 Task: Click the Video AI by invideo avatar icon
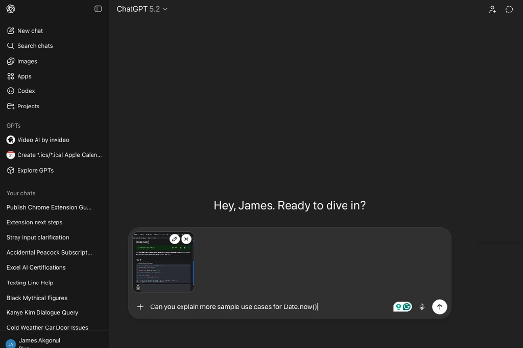[x=11, y=140]
